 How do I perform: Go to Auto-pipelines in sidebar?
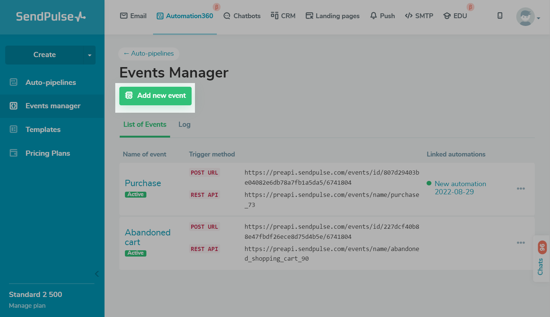(x=50, y=82)
